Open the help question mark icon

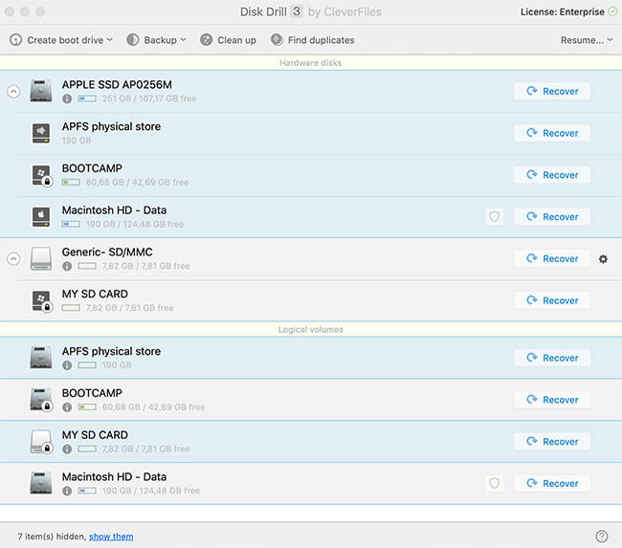pyautogui.click(x=602, y=537)
